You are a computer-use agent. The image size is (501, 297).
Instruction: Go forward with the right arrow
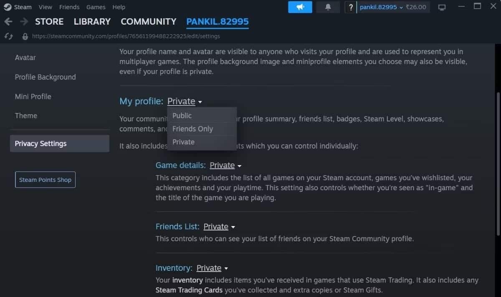pos(24,21)
